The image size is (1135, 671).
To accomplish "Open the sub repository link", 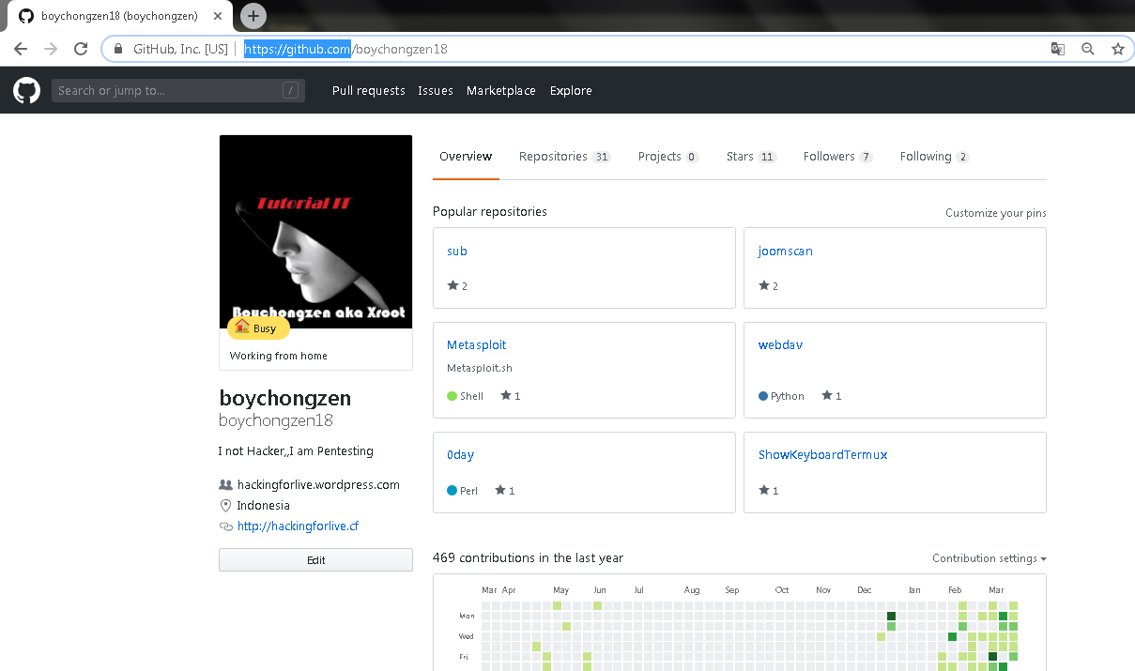I will pos(457,252).
